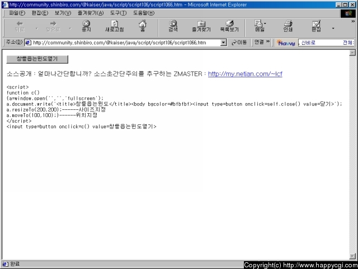358x269 pixels.
Task: Click the vertical scrollbar up arrow
Action: tap(352, 53)
